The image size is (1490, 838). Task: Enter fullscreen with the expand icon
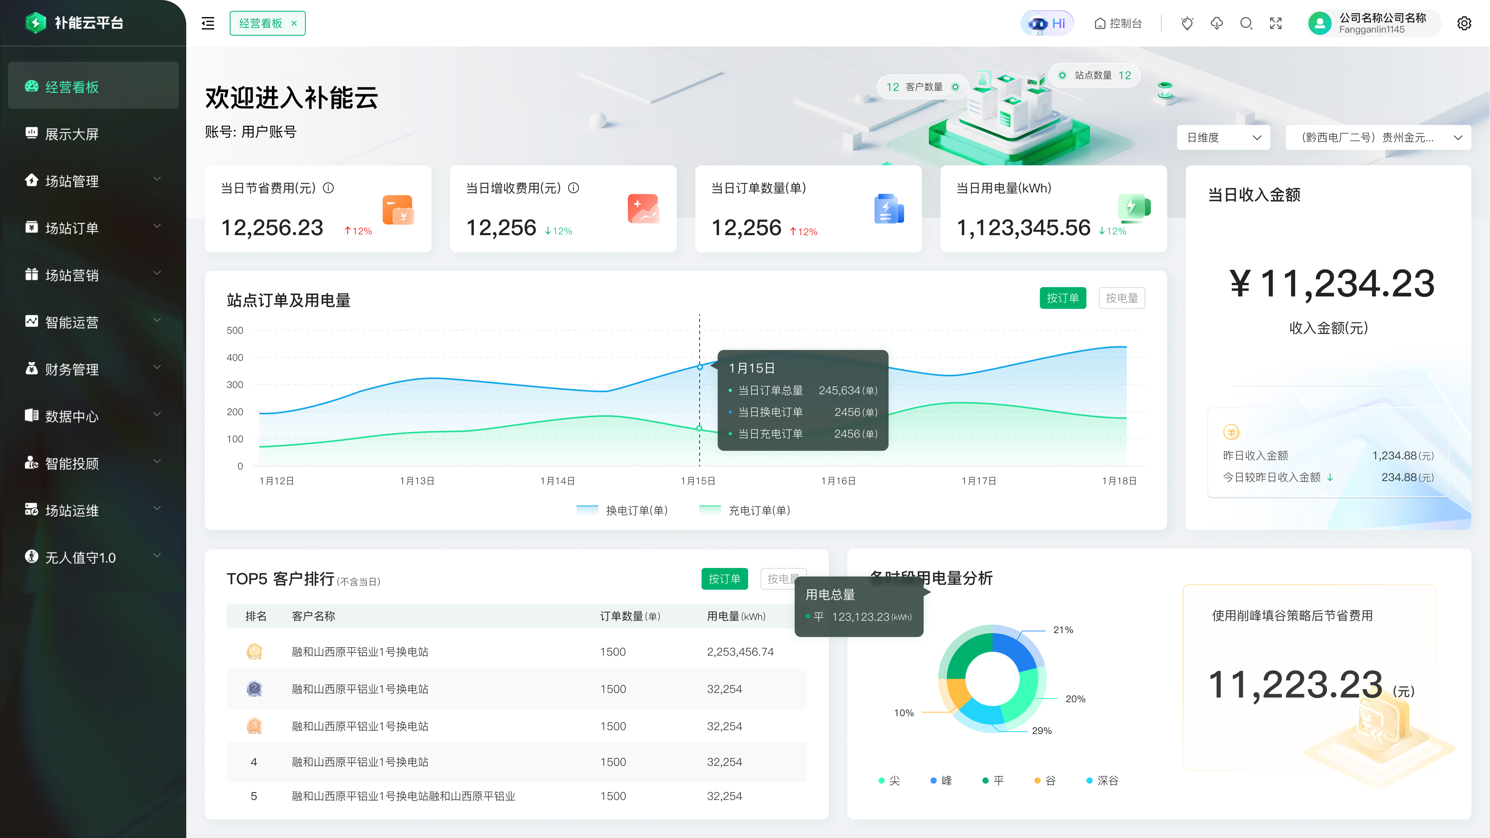tap(1275, 23)
